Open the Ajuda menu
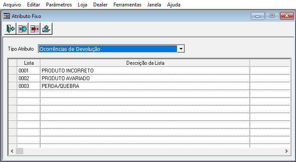The width and height of the screenshot is (296, 162). pos(174,5)
